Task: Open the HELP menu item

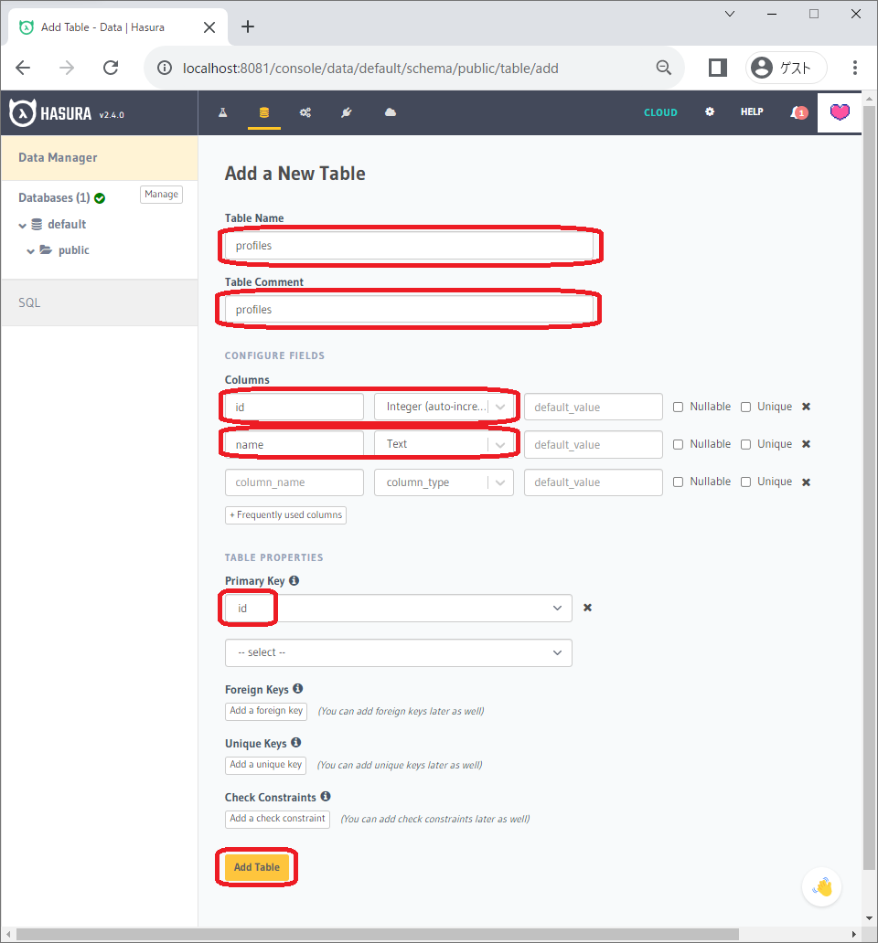Action: (x=752, y=111)
